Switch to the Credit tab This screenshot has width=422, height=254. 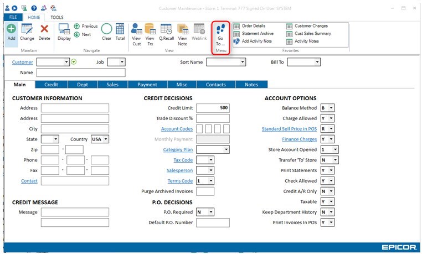tap(51, 85)
